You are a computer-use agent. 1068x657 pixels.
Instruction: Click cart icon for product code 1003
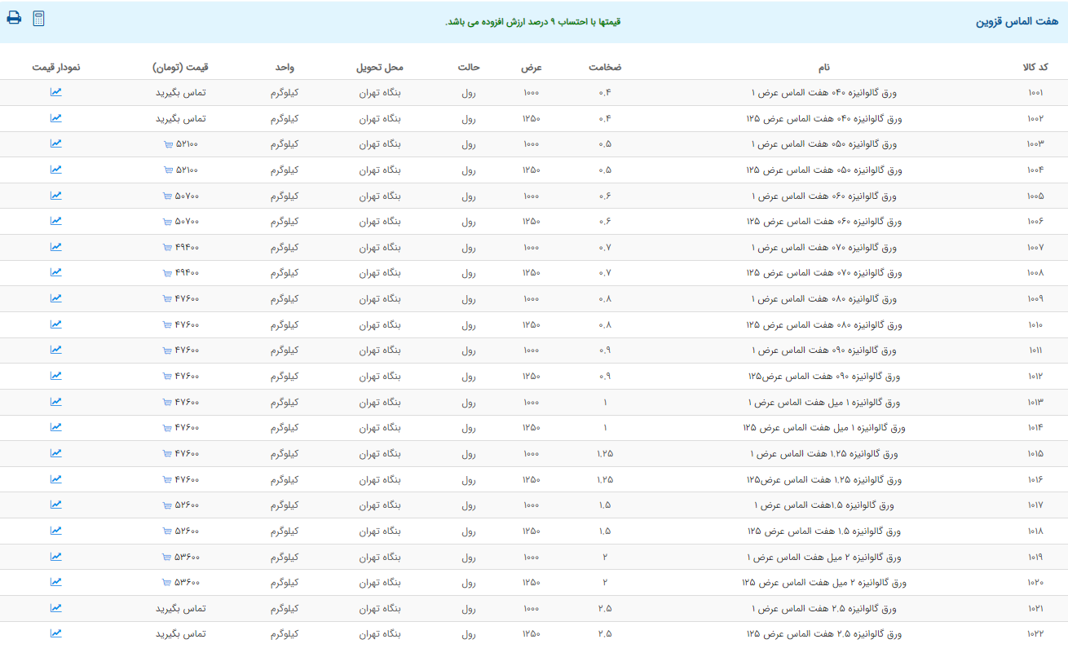coord(167,144)
